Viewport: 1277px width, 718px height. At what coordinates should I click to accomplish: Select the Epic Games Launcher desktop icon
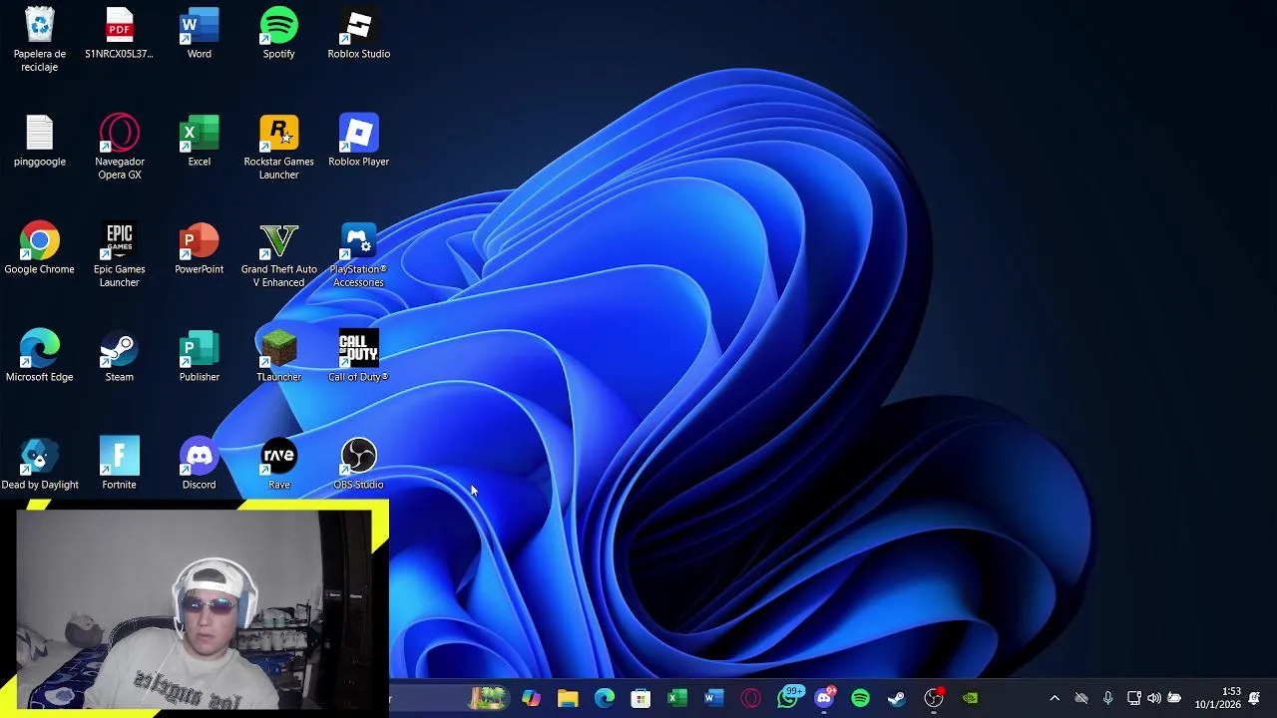pyautogui.click(x=120, y=254)
